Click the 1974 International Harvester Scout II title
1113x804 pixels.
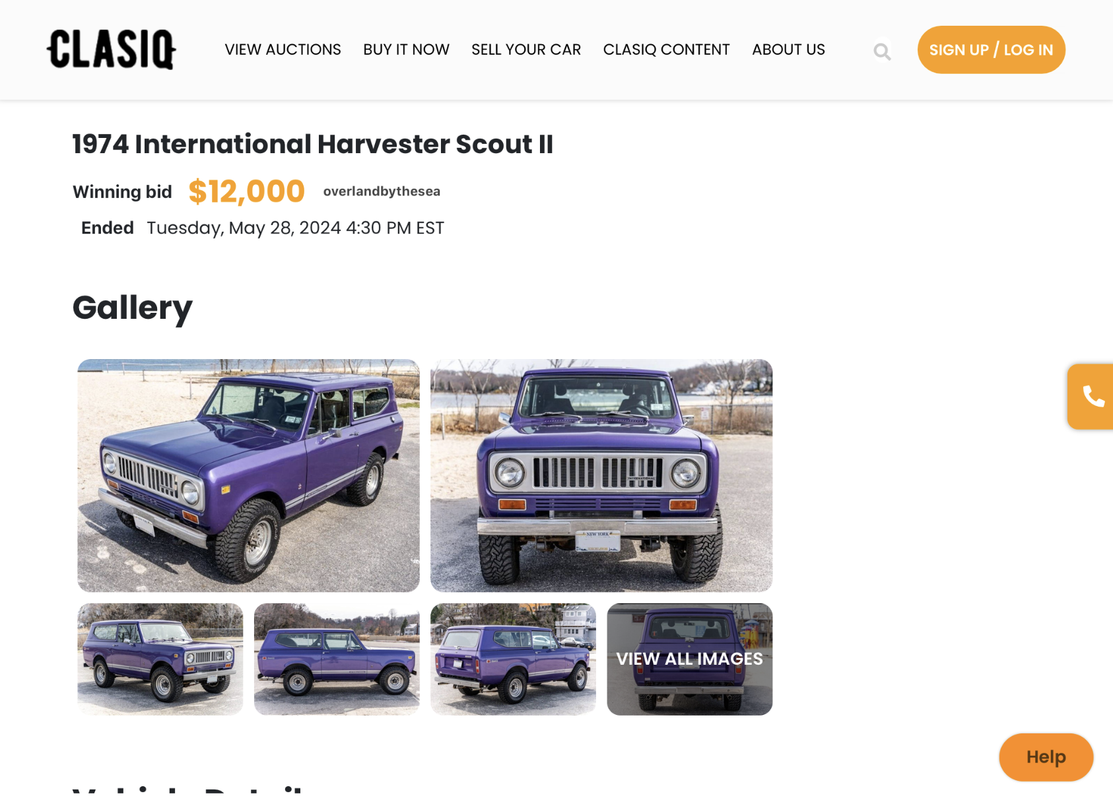coord(313,144)
